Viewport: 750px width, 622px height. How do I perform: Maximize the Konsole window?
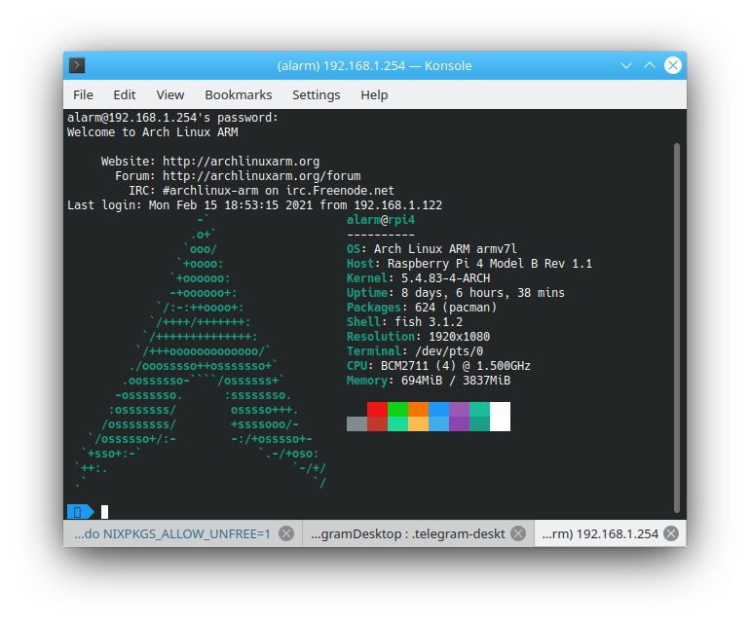pos(649,65)
